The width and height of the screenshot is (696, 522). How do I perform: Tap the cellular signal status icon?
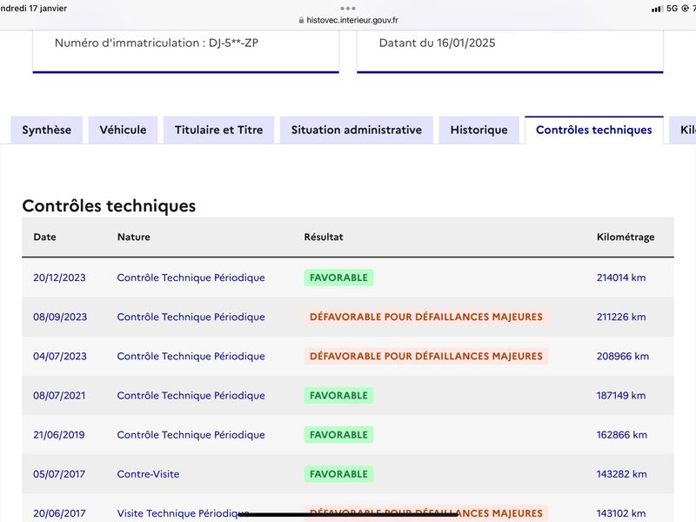pyautogui.click(x=657, y=9)
